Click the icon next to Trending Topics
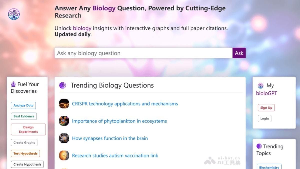 (259, 146)
